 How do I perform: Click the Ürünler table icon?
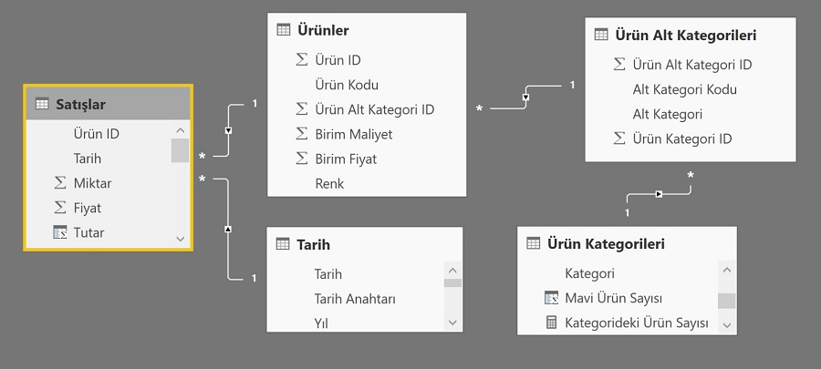tap(284, 30)
